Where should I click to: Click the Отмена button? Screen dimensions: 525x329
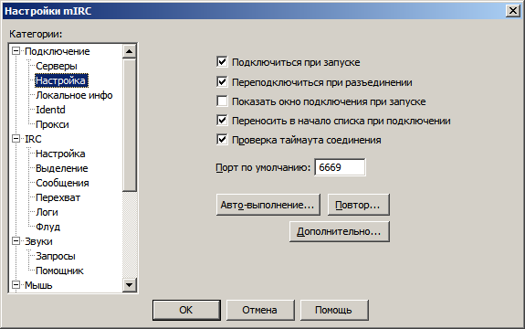(260, 310)
